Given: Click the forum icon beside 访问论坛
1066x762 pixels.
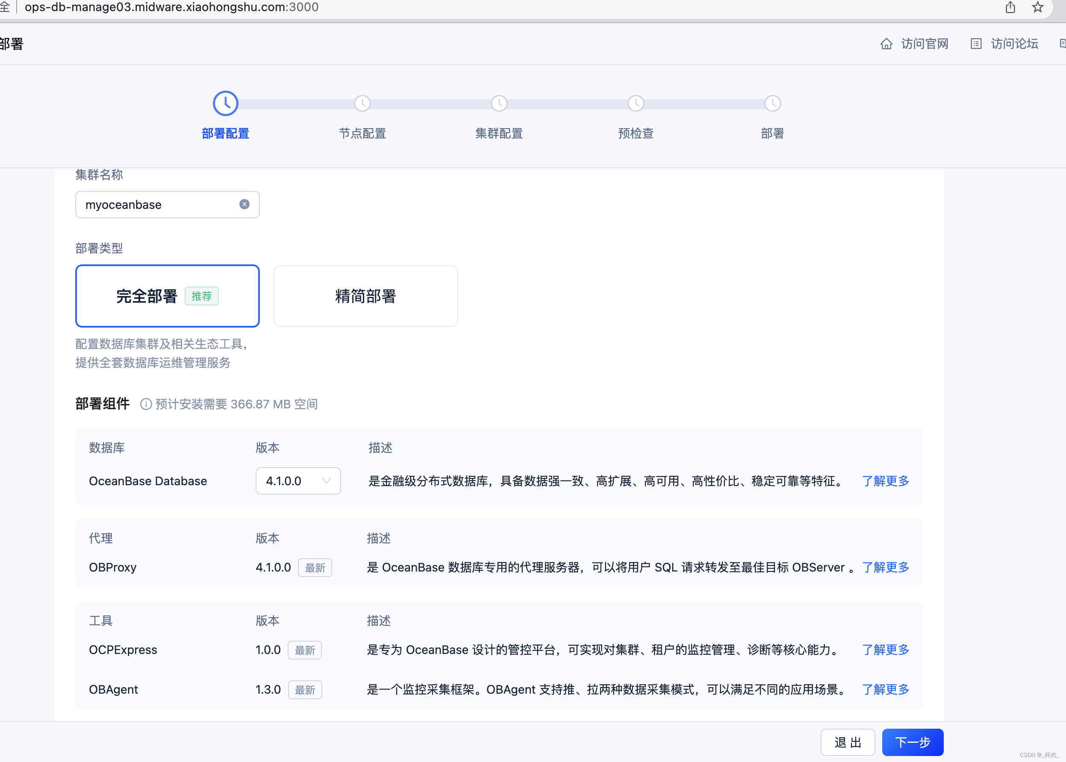Looking at the screenshot, I should pos(976,44).
